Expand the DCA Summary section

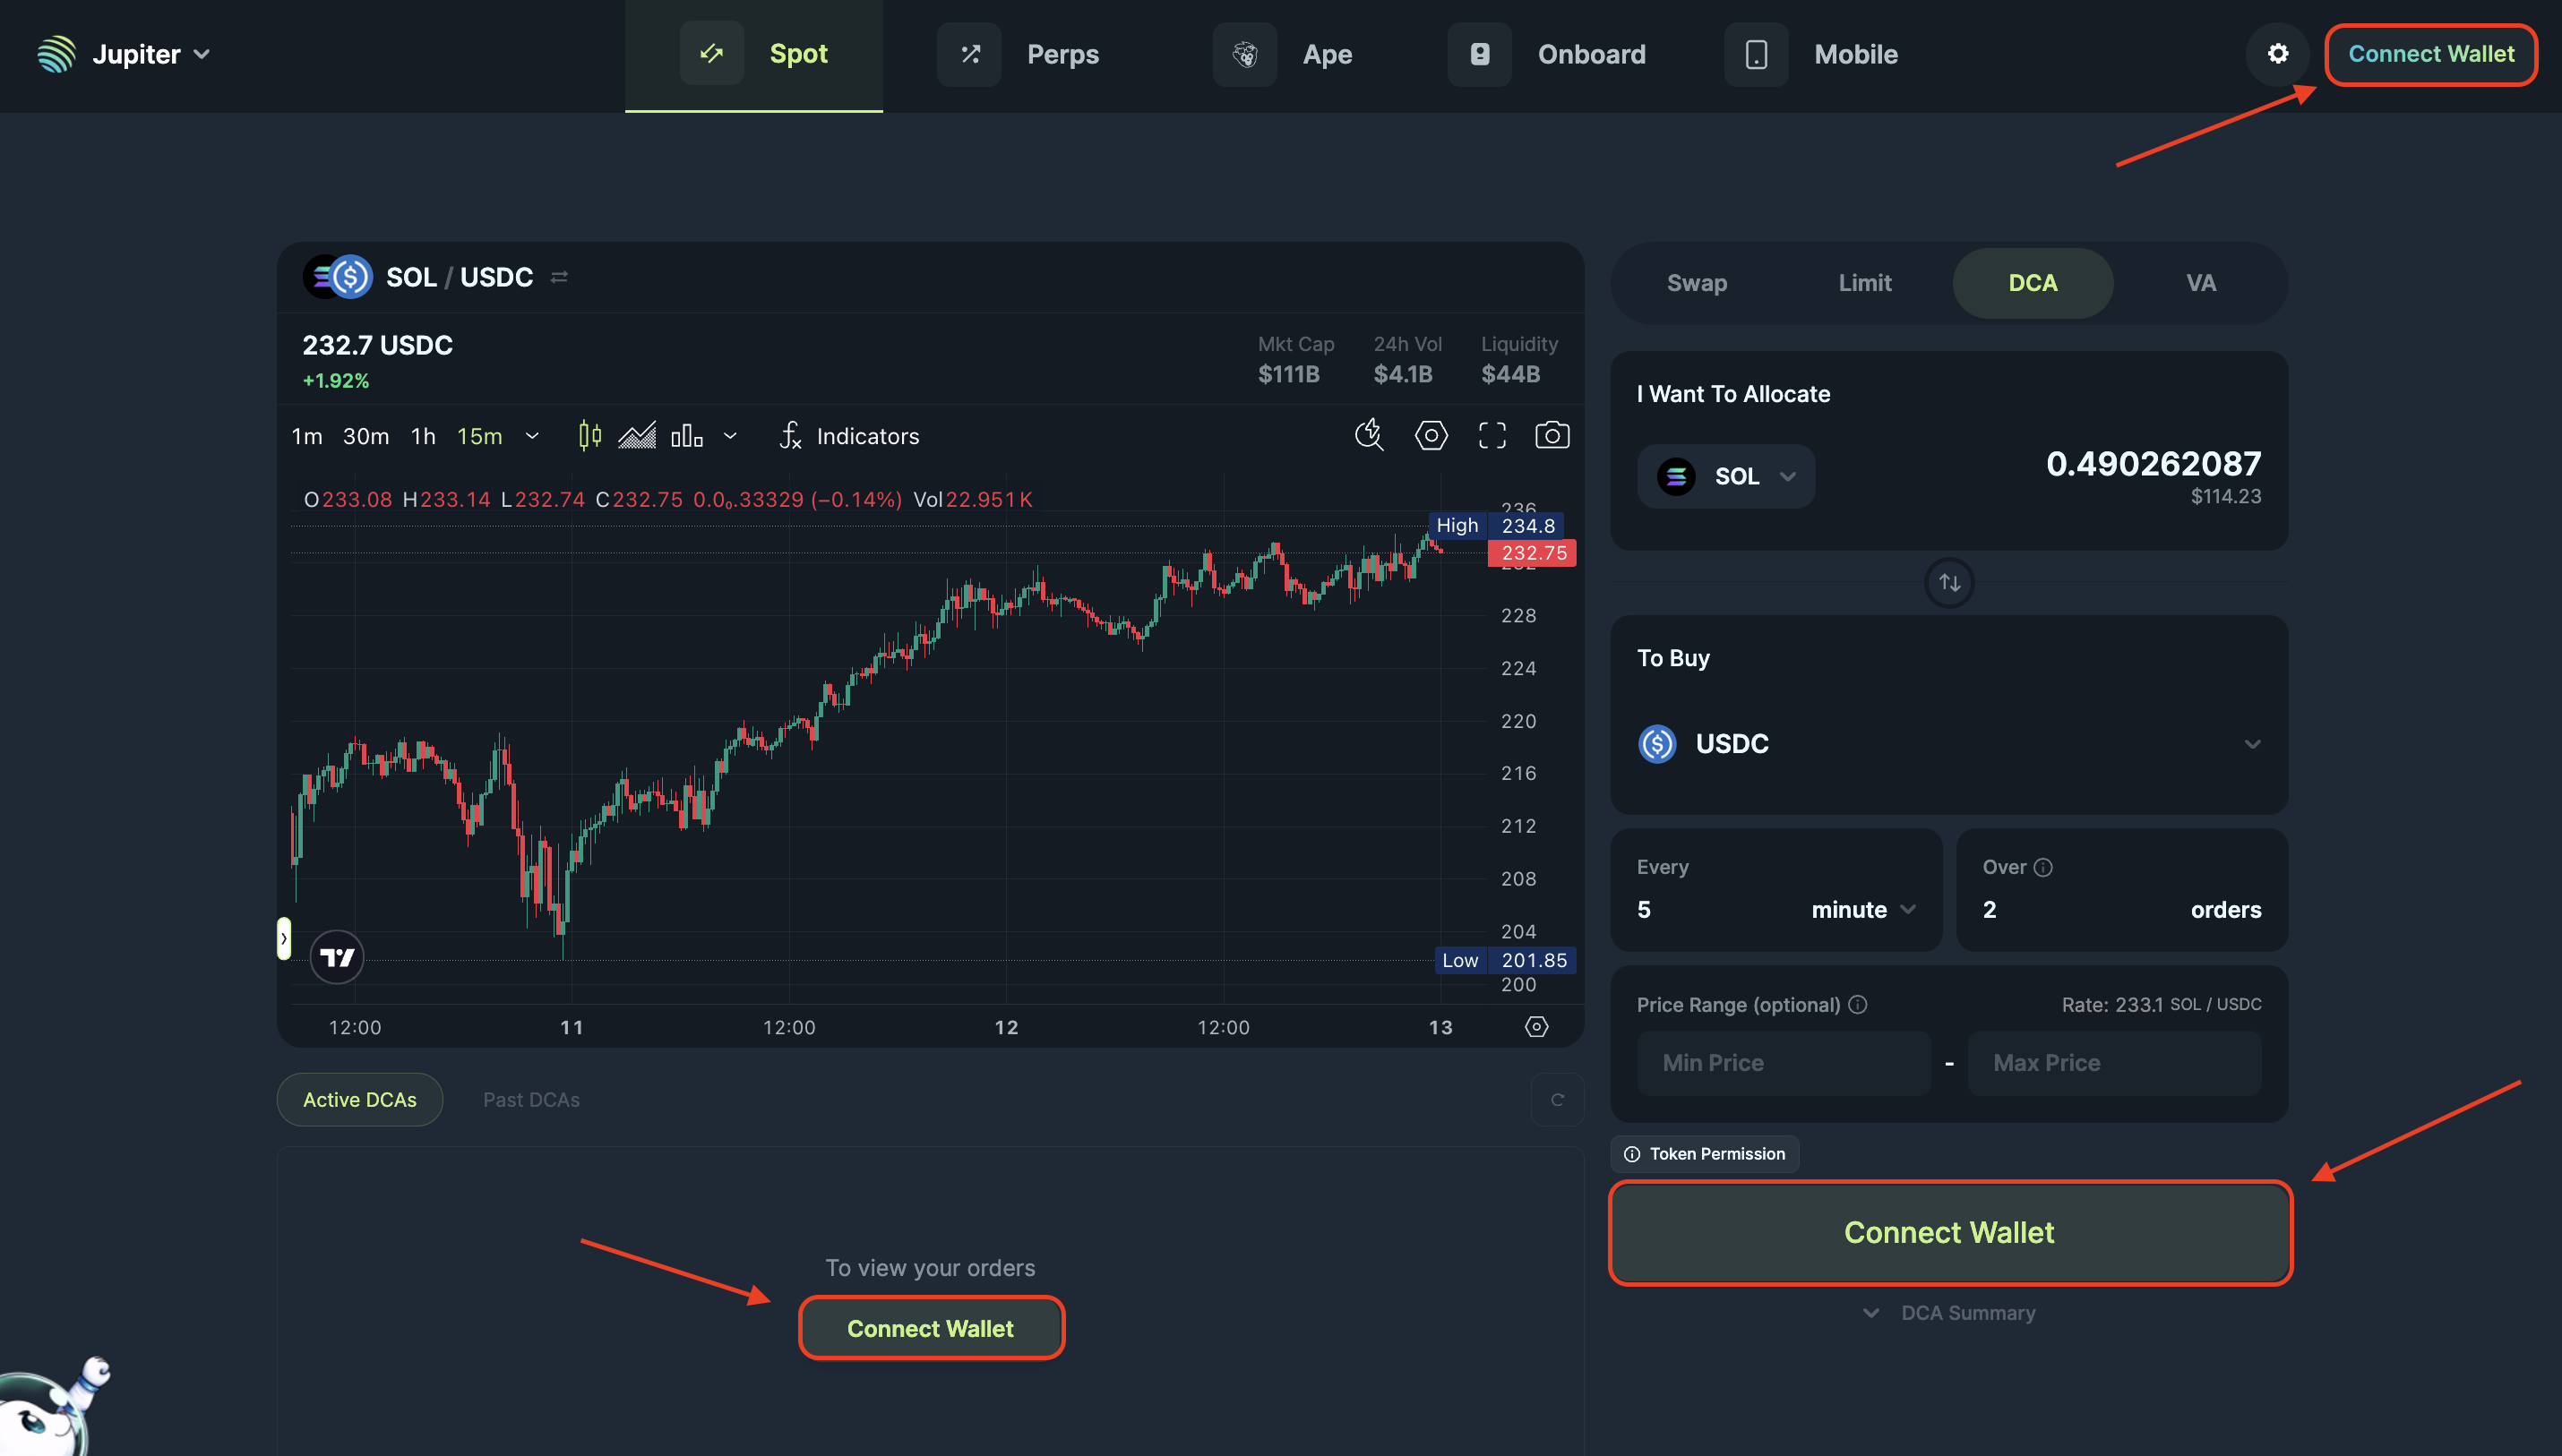pyautogui.click(x=1951, y=1312)
